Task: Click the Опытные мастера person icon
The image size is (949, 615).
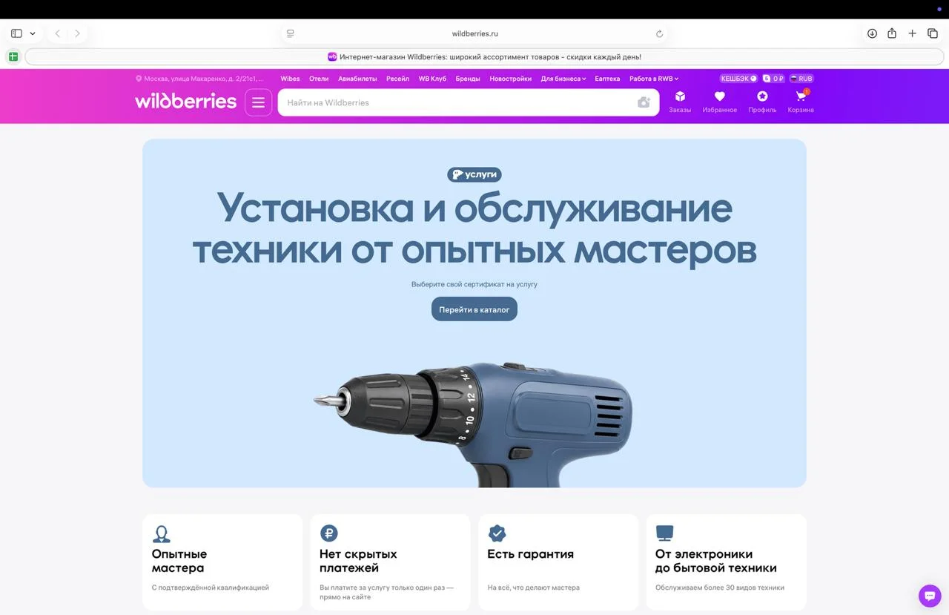Action: tap(161, 533)
